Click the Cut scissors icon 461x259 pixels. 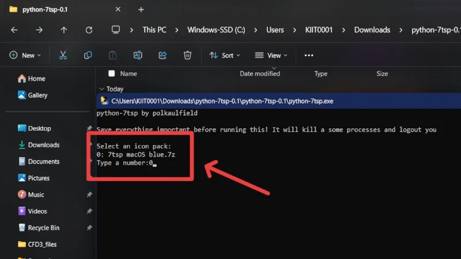point(63,55)
